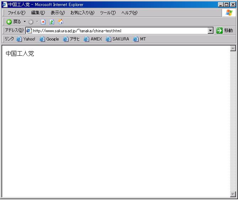Open the ファイル(F) menu
The width and height of the screenshot is (238, 201).
16,13
